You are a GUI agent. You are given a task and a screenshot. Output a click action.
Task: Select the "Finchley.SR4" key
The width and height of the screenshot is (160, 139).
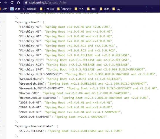point(31,69)
